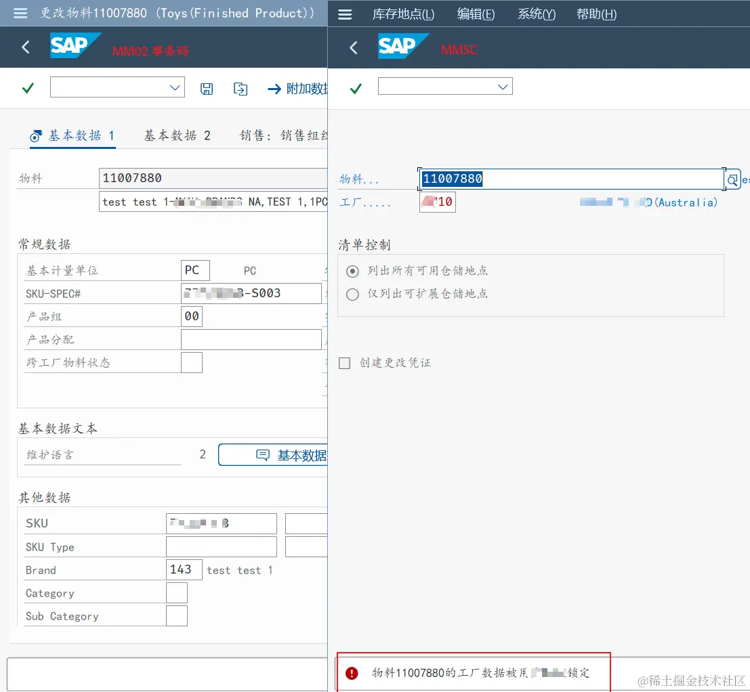Open the 编辑(E) menu

click(476, 14)
